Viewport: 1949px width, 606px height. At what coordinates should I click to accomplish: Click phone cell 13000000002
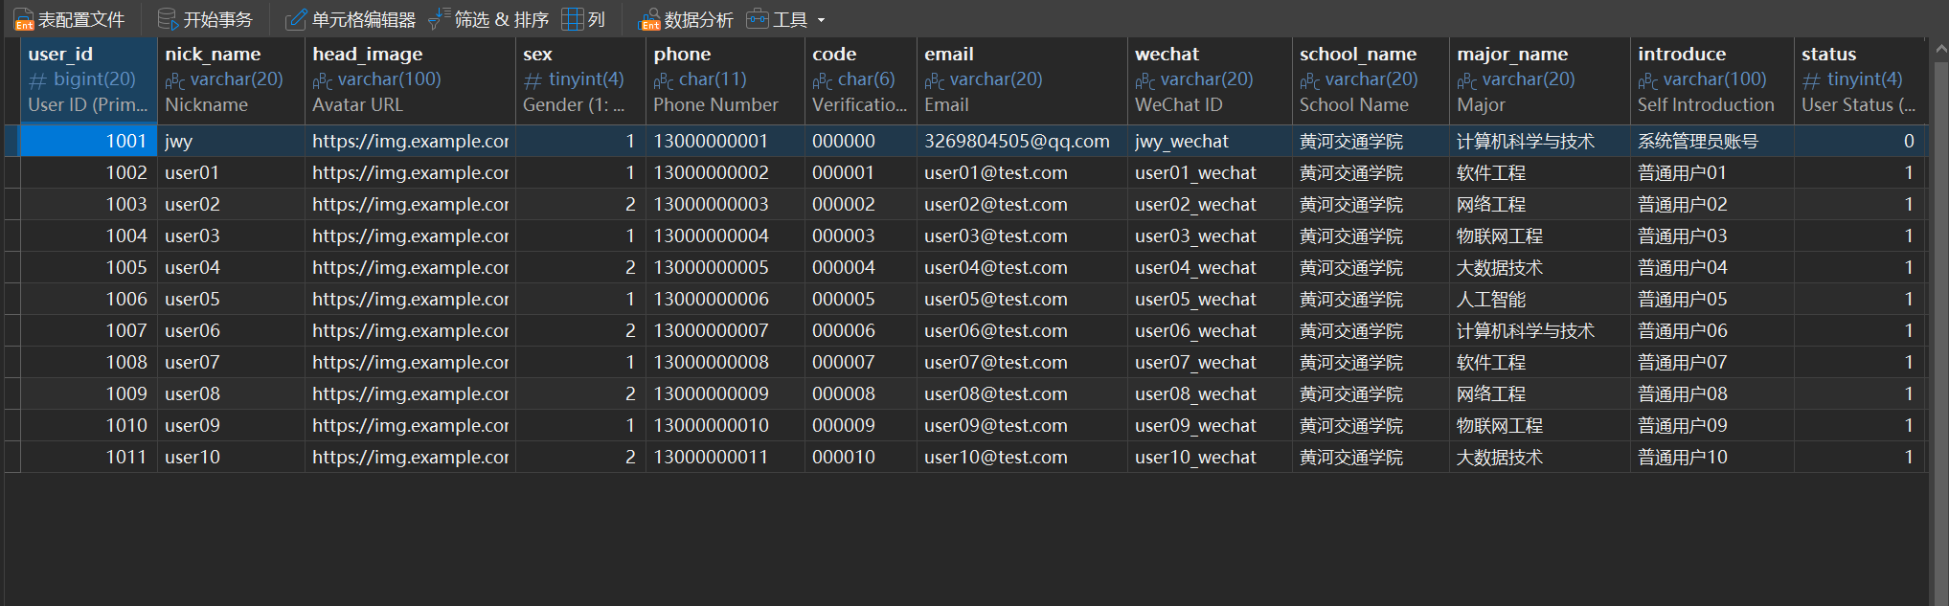[x=725, y=172]
